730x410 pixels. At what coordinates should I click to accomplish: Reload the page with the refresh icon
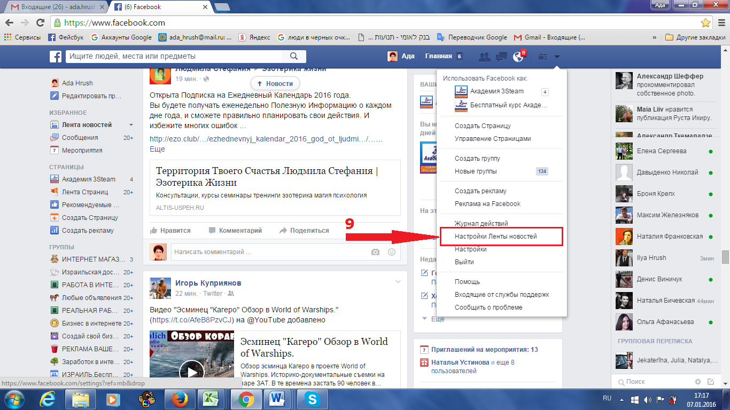[40, 23]
